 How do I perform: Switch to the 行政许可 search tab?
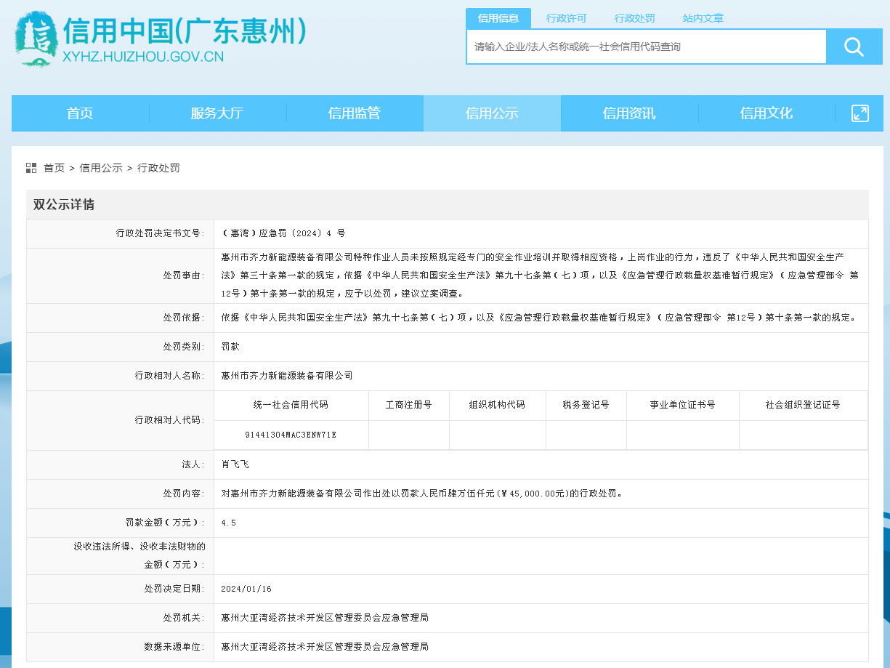[567, 18]
